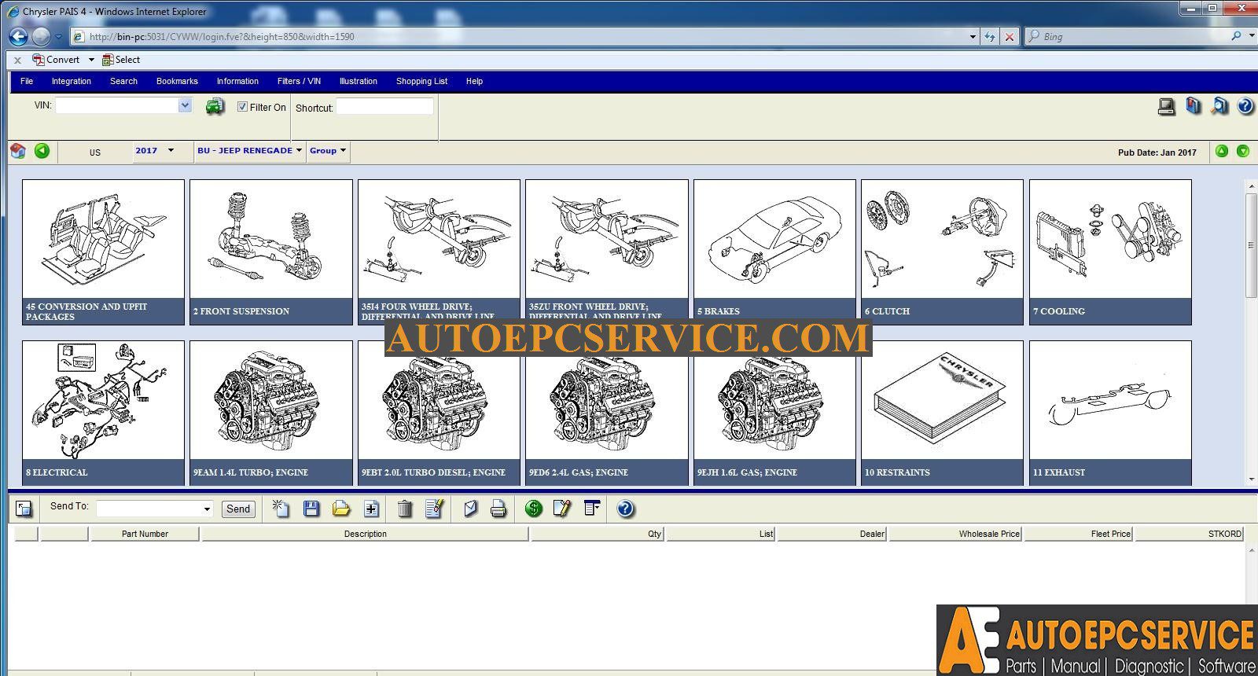Go to the catalog home house icon
1258x676 pixels.
click(x=18, y=151)
